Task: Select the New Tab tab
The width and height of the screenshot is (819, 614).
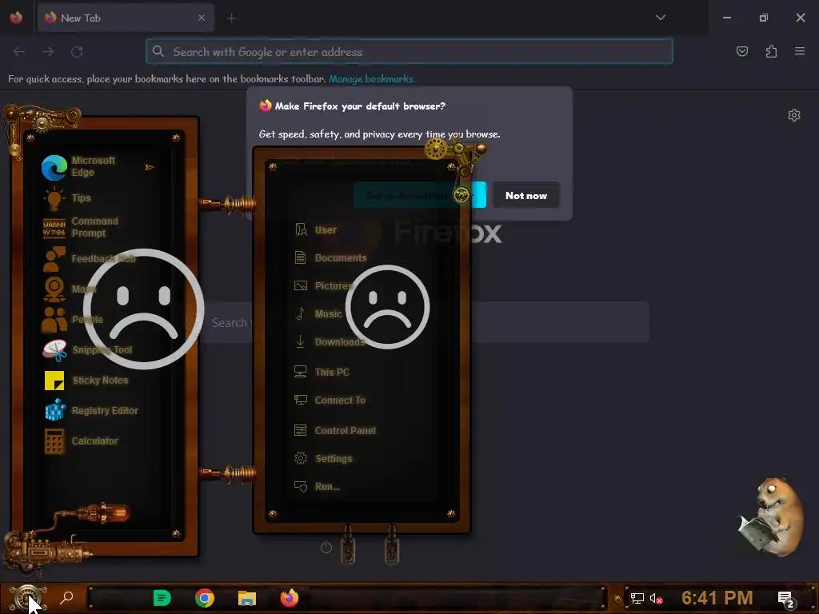Action: click(x=126, y=18)
